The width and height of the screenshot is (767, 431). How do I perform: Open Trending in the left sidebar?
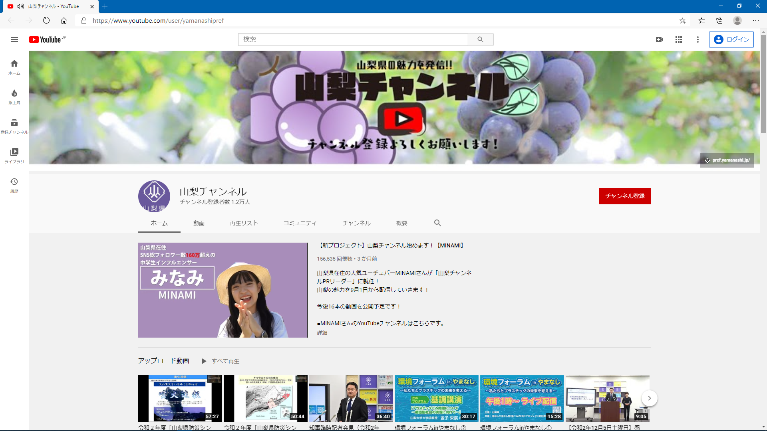(14, 97)
